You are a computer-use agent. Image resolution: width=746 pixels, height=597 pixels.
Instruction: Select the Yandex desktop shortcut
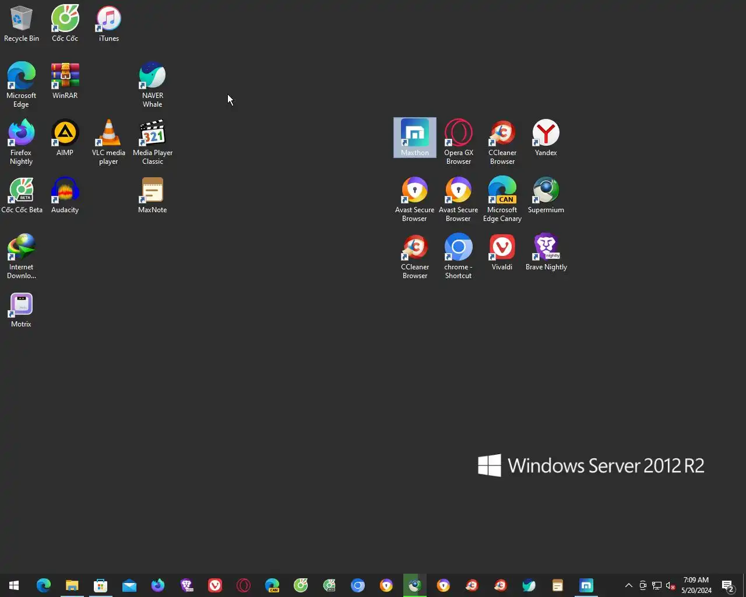tap(546, 138)
